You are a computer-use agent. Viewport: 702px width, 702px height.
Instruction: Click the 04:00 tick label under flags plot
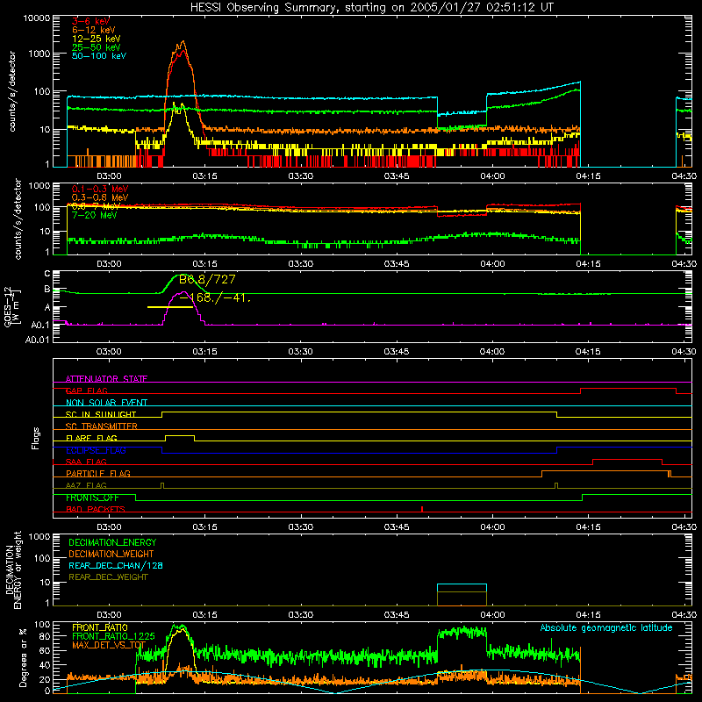pos(492,527)
